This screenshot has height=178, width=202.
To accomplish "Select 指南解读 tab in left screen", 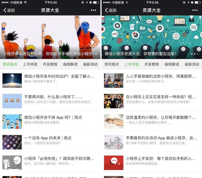I will pyautogui.click(x=70, y=64).
